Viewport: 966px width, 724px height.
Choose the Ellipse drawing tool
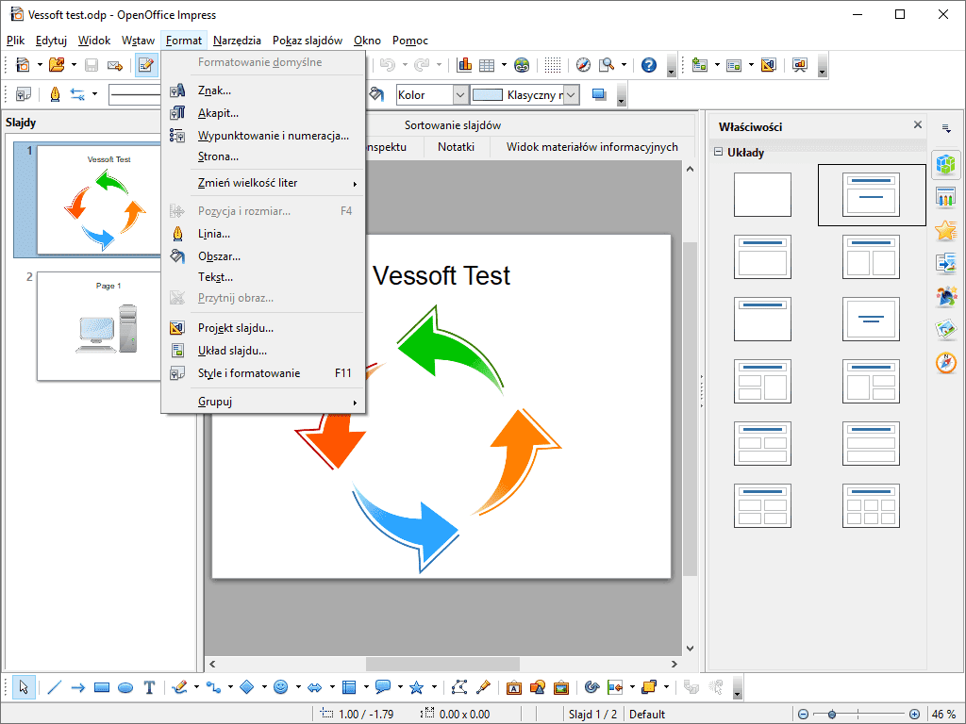point(125,687)
